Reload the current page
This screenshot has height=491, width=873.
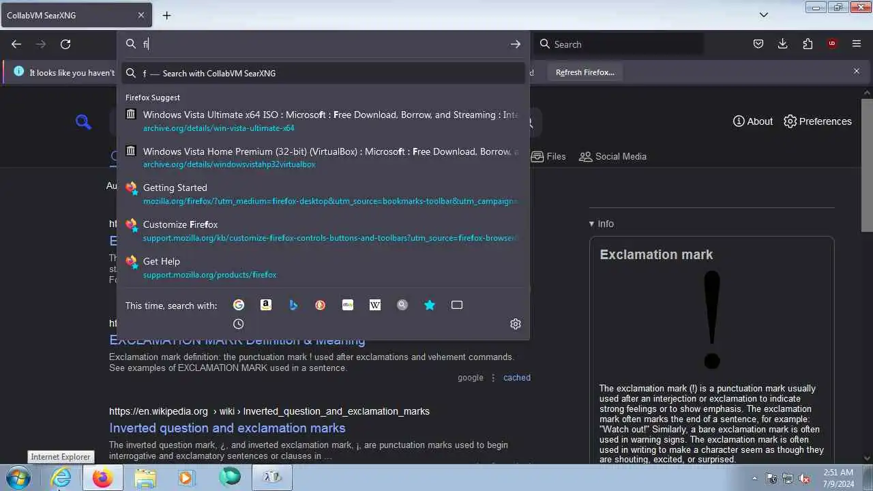point(65,44)
